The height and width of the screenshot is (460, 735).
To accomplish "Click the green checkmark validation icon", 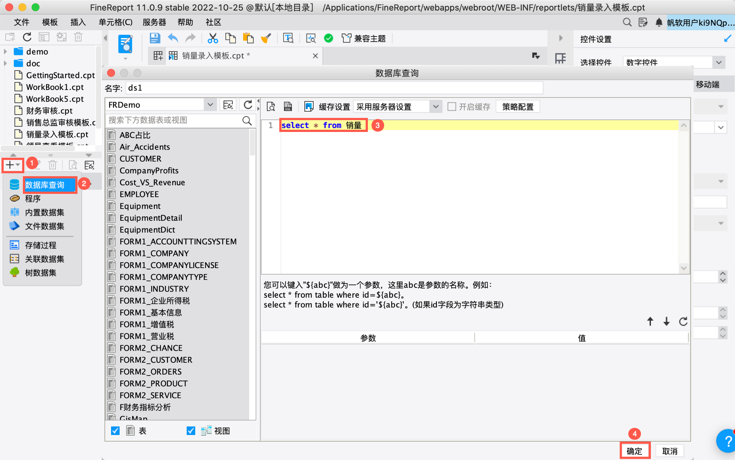I will [x=328, y=38].
